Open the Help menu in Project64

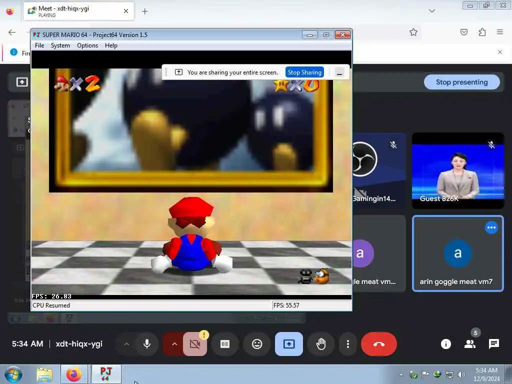pyautogui.click(x=111, y=45)
